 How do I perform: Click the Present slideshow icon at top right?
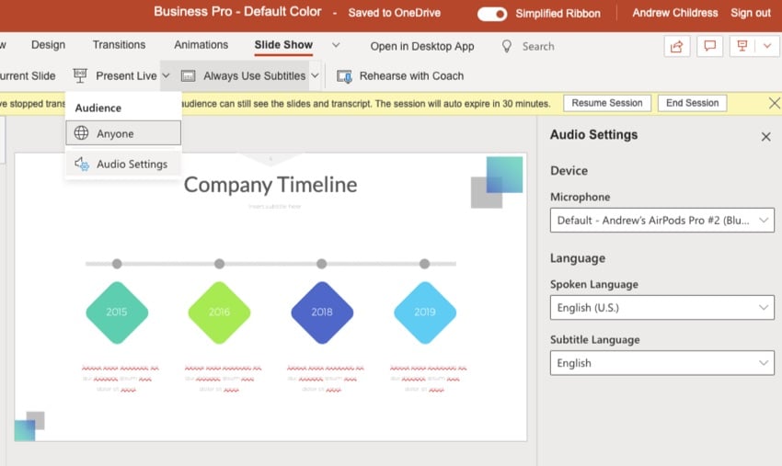click(x=740, y=46)
